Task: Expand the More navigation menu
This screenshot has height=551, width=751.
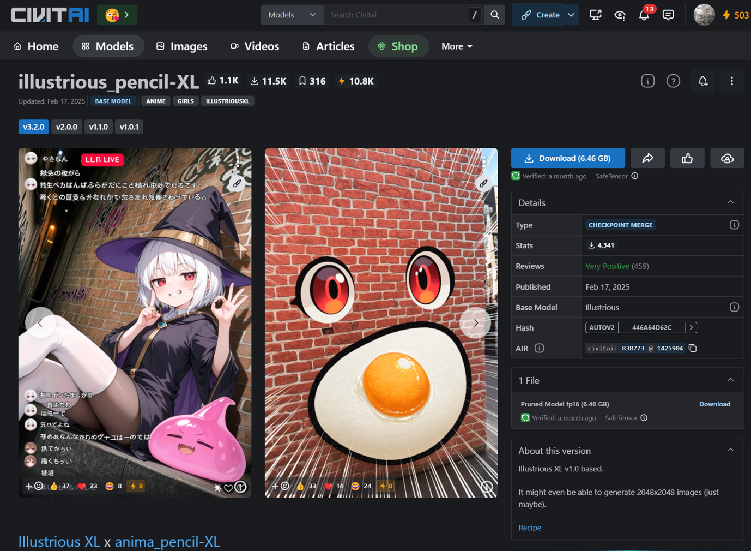Action: click(x=457, y=46)
